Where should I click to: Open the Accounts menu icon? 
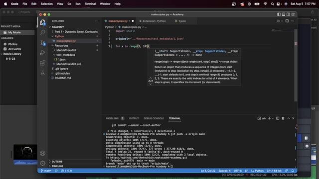(42, 153)
